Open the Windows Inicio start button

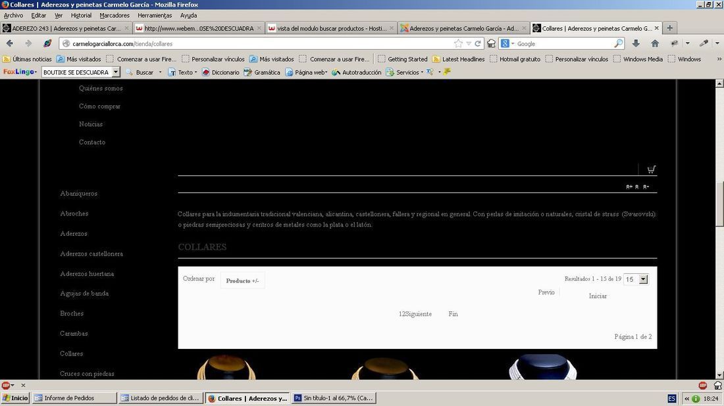[15, 398]
